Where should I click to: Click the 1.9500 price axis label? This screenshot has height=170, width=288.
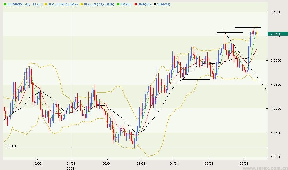point(275,85)
